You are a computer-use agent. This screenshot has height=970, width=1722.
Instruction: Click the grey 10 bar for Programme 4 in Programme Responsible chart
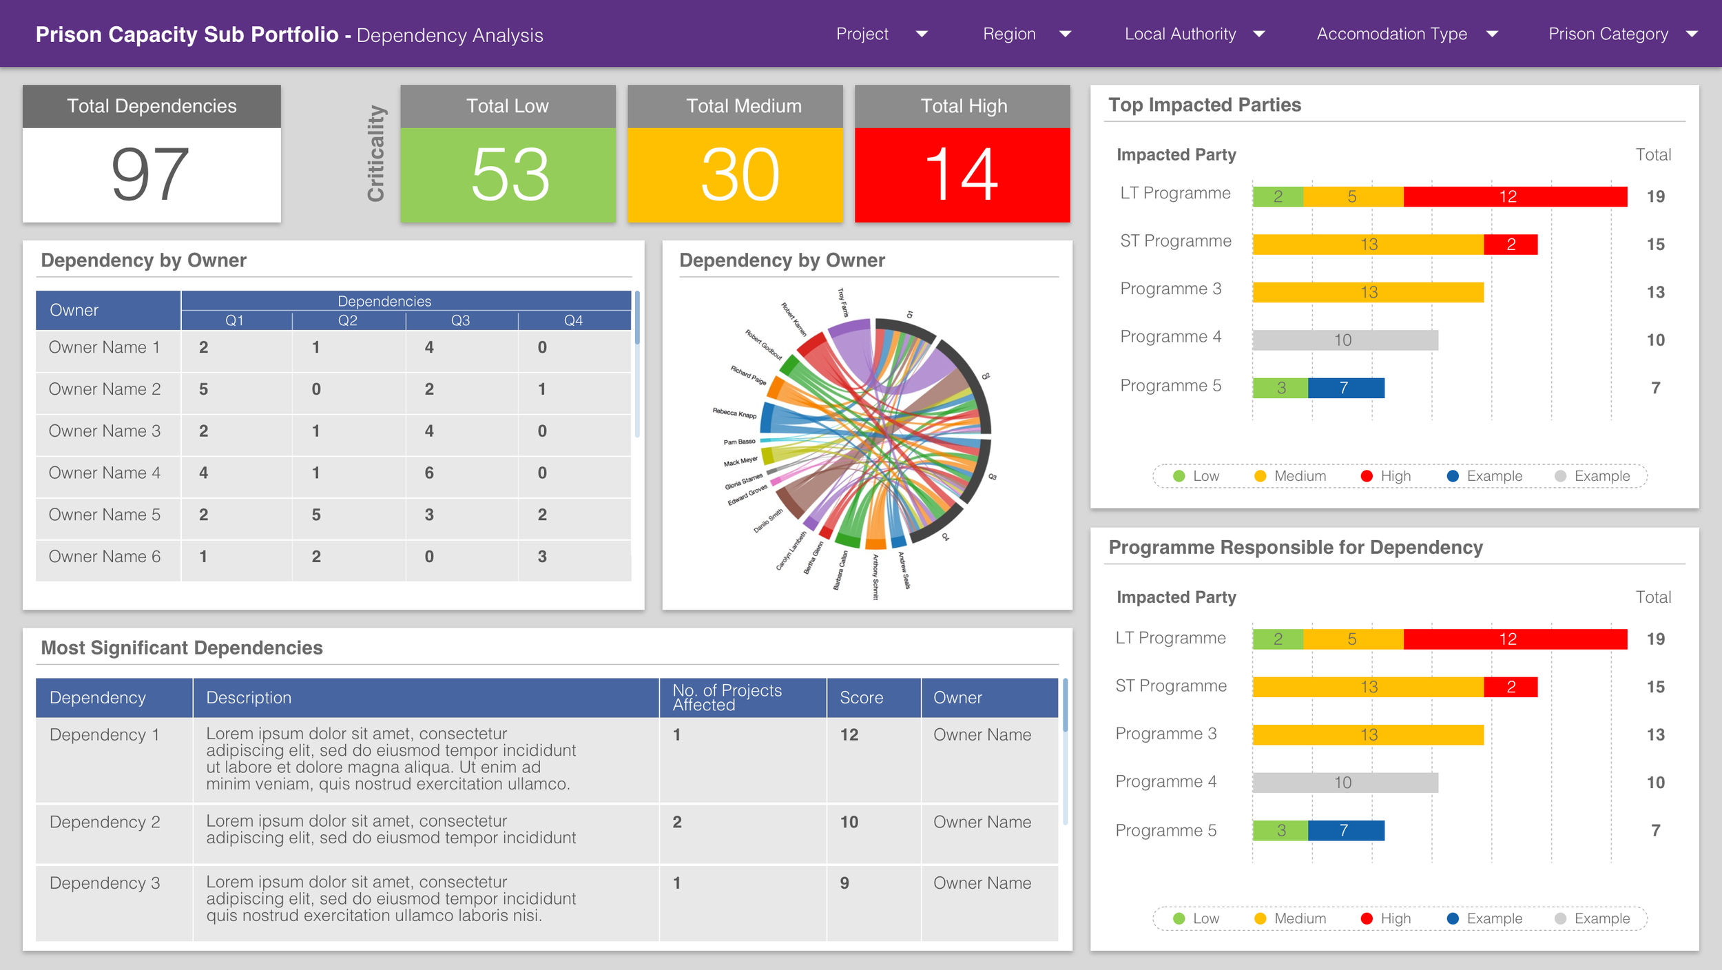pos(1345,783)
